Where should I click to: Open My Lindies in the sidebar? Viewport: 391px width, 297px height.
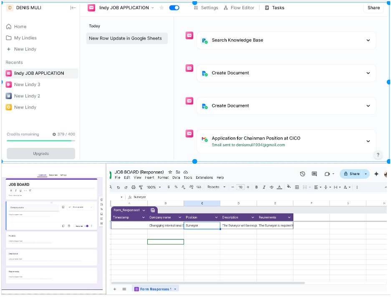coord(21,38)
